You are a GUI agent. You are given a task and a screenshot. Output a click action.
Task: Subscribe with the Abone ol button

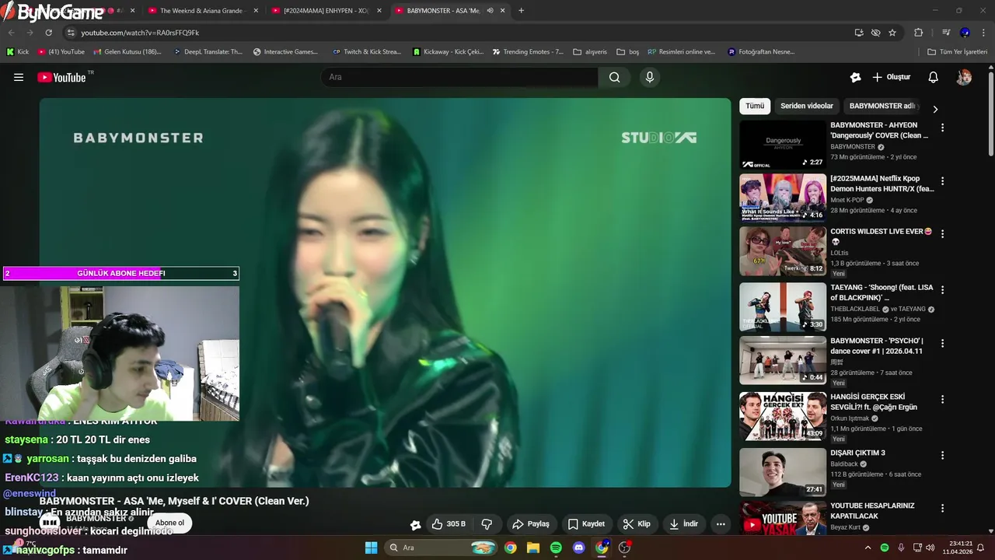[x=169, y=523]
